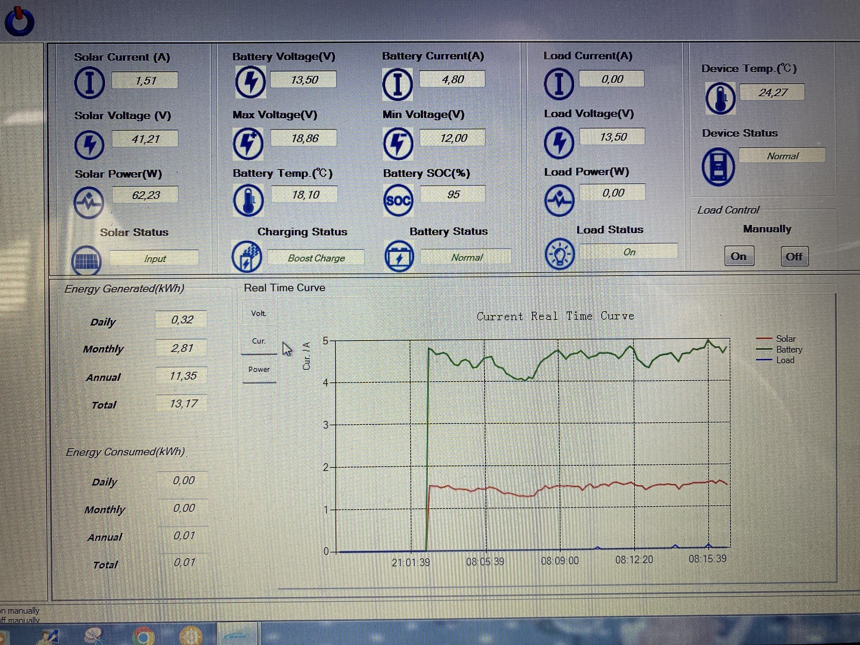The width and height of the screenshot is (860, 645).
Task: Click the Charging Status icon
Action: point(247,257)
